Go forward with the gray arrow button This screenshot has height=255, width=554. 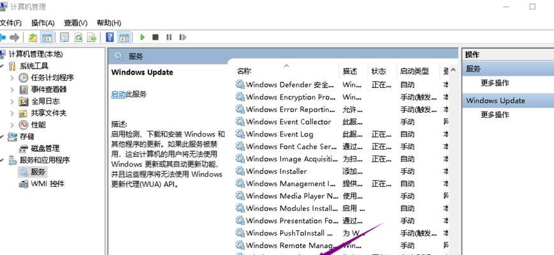pyautogui.click(x=15, y=37)
